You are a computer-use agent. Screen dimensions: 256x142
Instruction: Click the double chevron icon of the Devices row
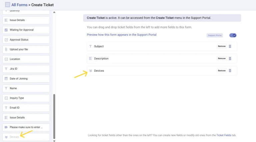tap(91, 71)
